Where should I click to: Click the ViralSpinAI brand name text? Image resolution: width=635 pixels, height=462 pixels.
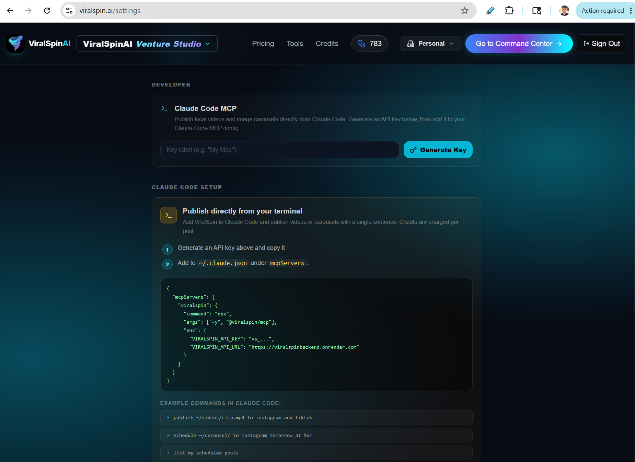[x=49, y=44]
